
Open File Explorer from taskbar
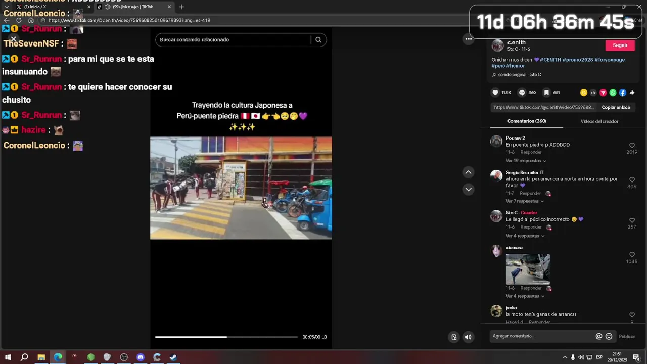point(41,357)
